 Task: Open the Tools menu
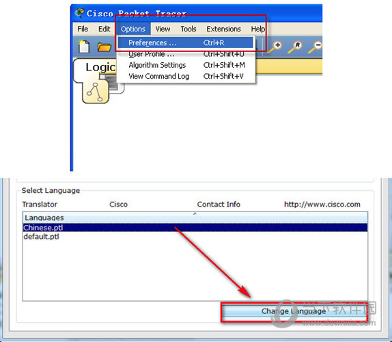(188, 29)
